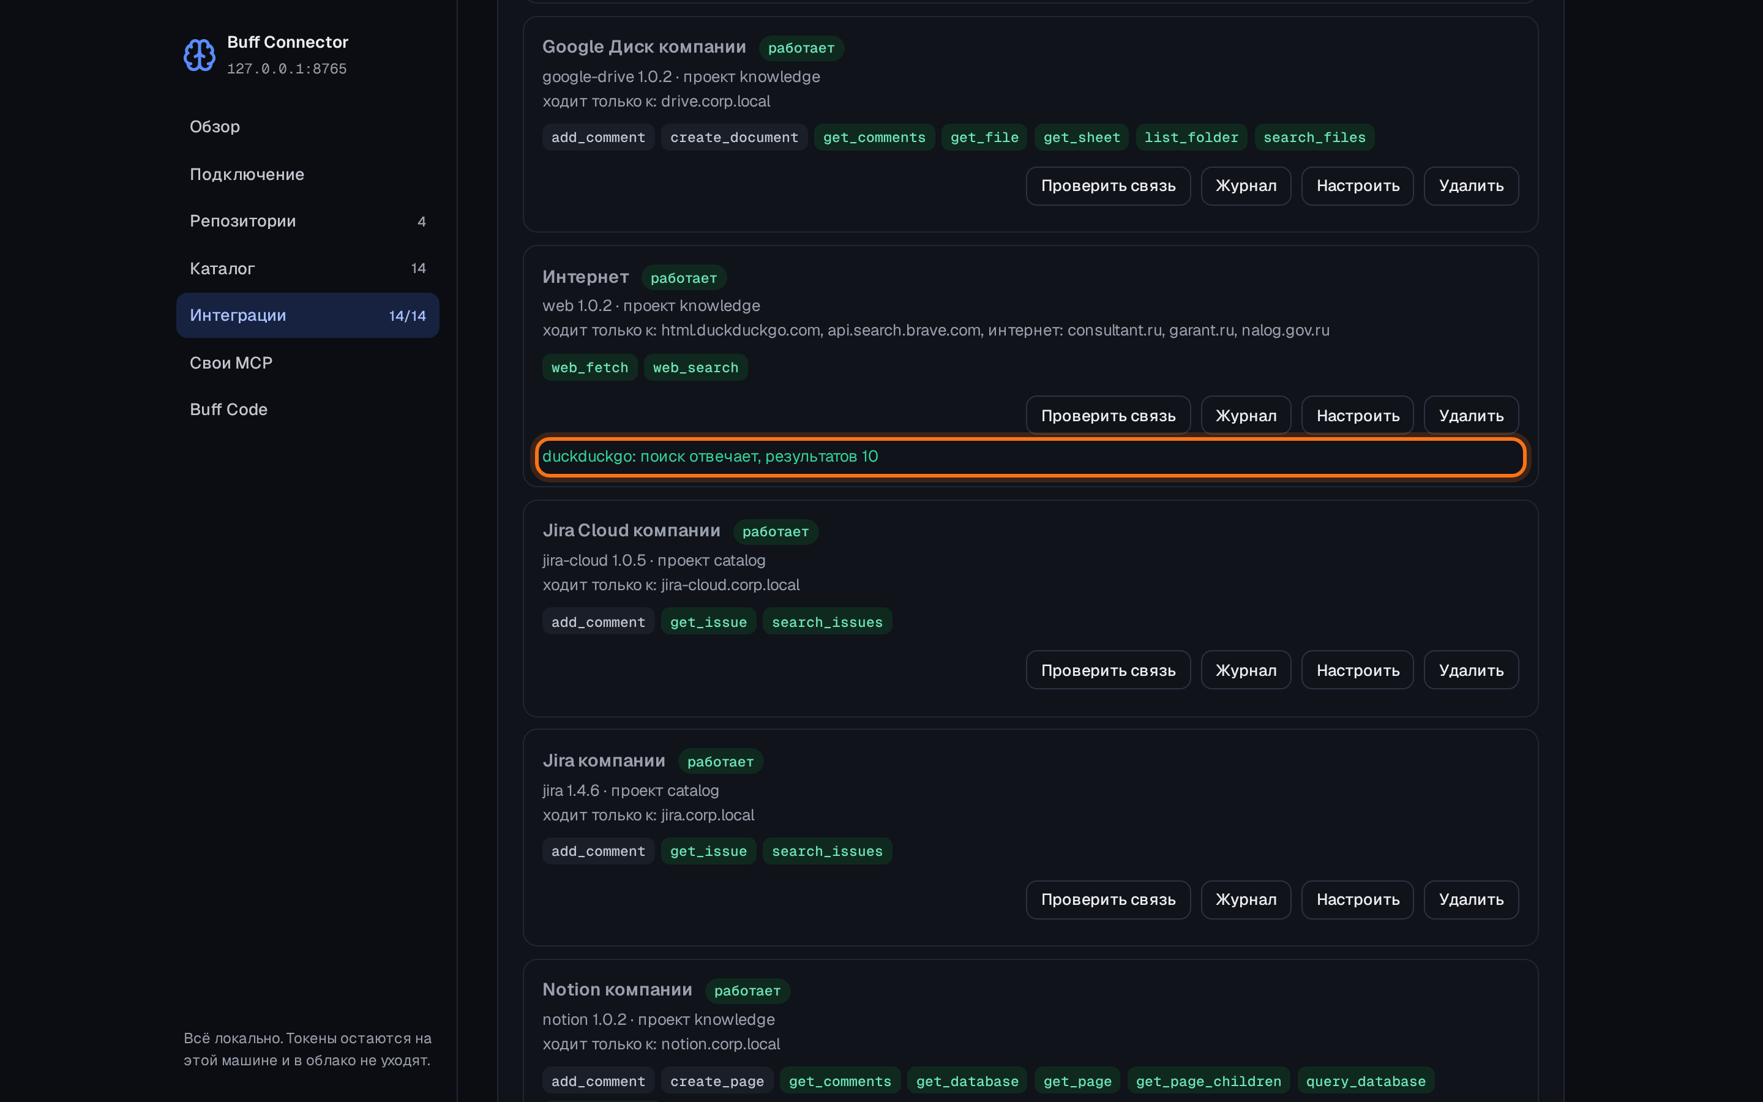Click the Google Диск компании card title
The width and height of the screenshot is (1763, 1102).
pyautogui.click(x=644, y=47)
